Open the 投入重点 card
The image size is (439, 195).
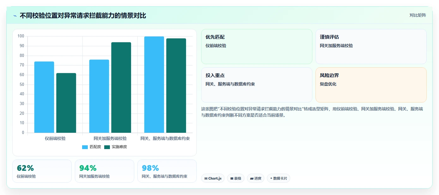click(257, 85)
